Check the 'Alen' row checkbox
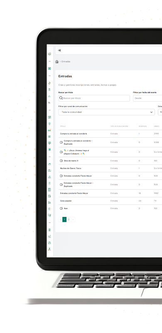Screen dimensions: 162x333 coord(61,209)
